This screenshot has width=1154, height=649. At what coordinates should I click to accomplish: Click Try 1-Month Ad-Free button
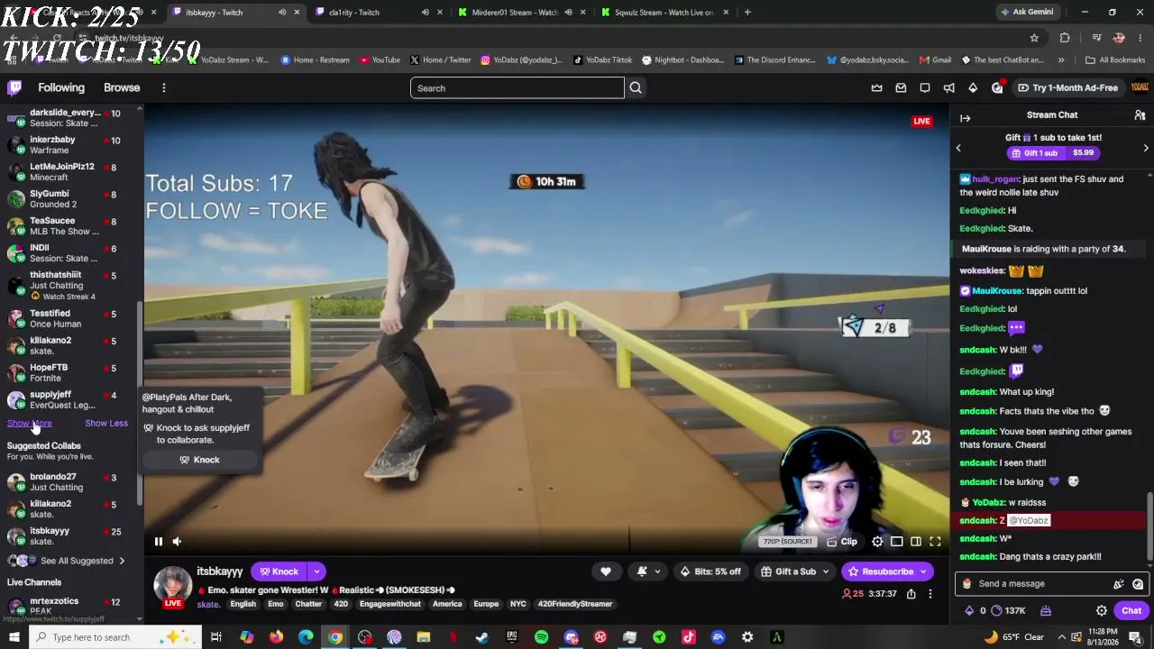pyautogui.click(x=1067, y=87)
